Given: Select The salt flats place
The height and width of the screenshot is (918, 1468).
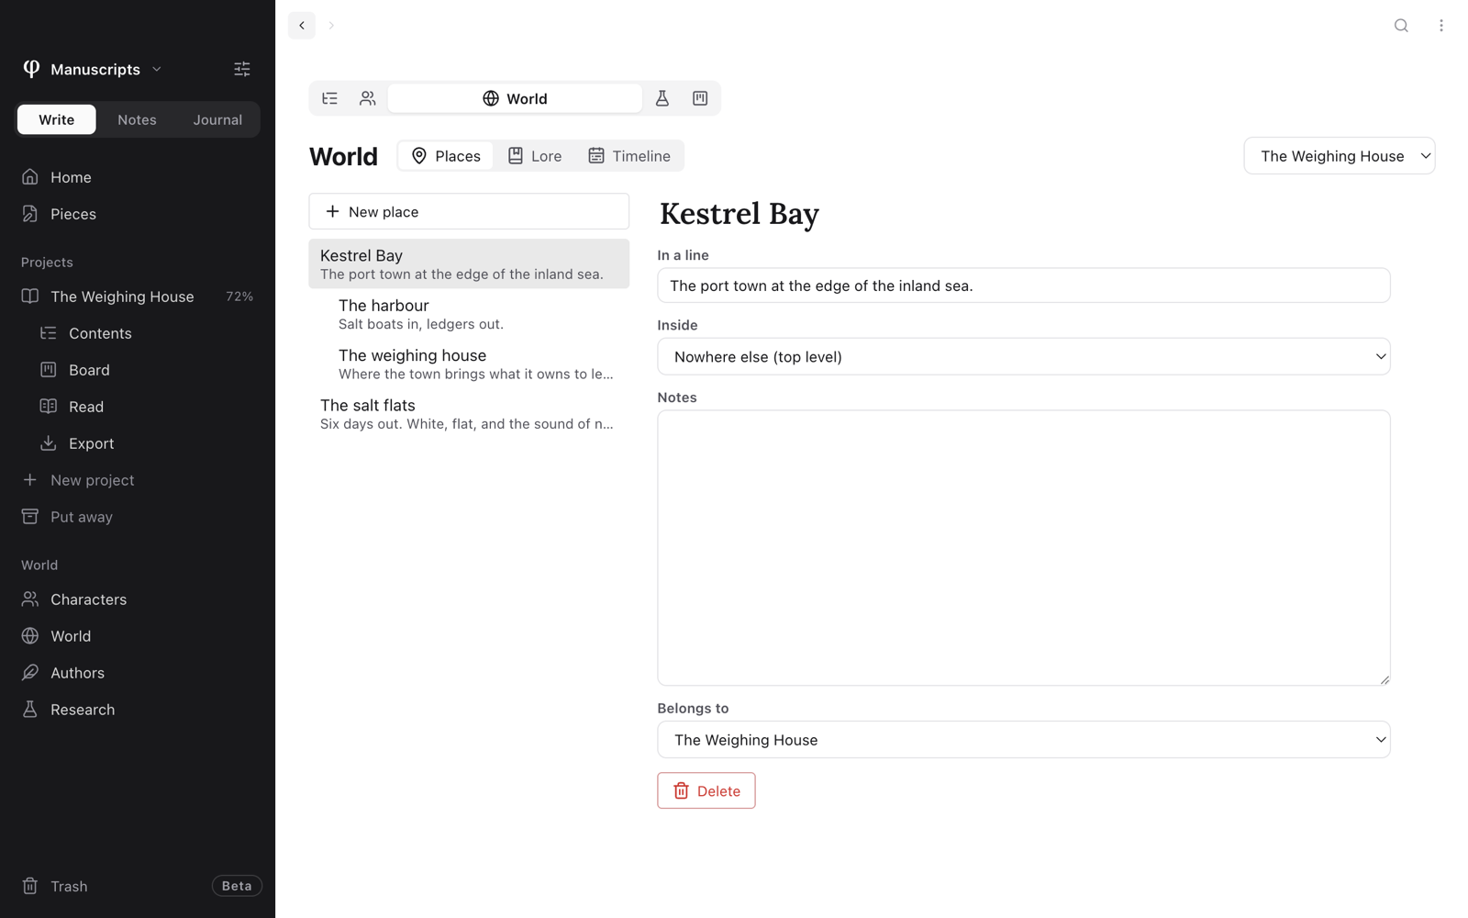Looking at the screenshot, I should (469, 414).
